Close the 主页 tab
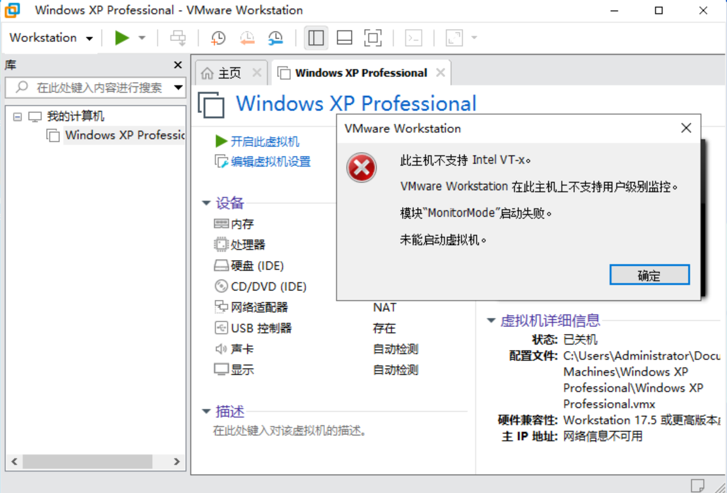The width and height of the screenshot is (727, 493). [257, 73]
